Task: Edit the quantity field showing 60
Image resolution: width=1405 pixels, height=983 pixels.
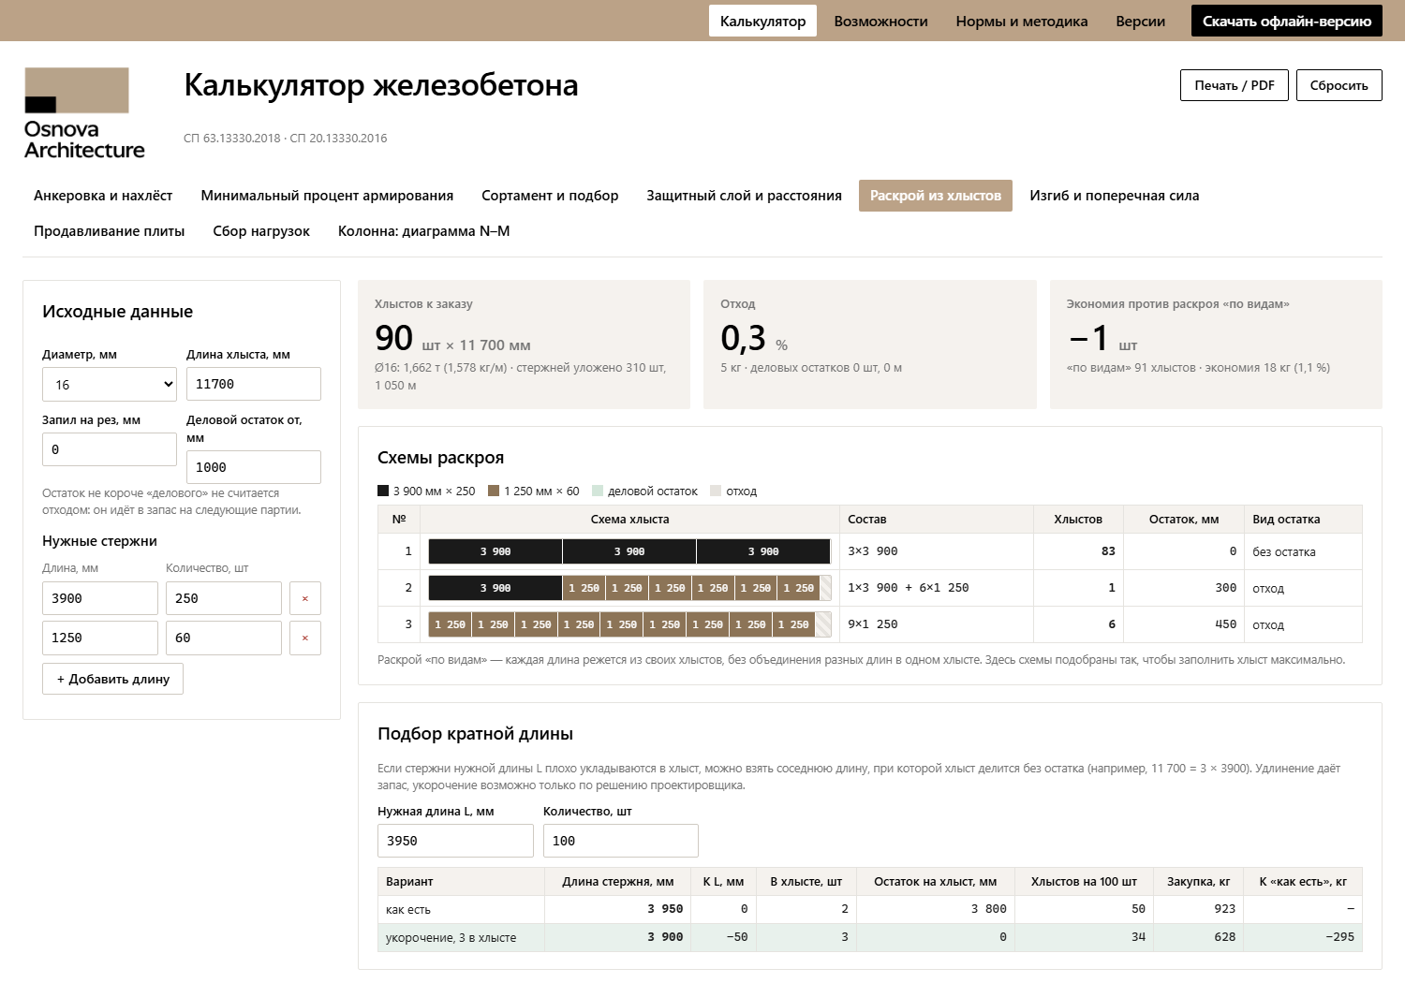Action: (x=224, y=638)
